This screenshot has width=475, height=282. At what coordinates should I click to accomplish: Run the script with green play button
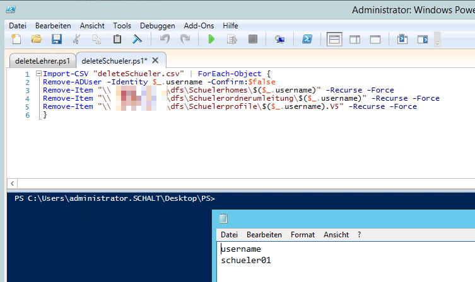point(211,40)
